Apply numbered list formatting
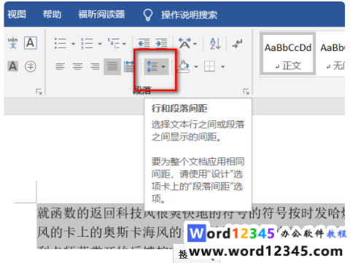 (x=87, y=44)
